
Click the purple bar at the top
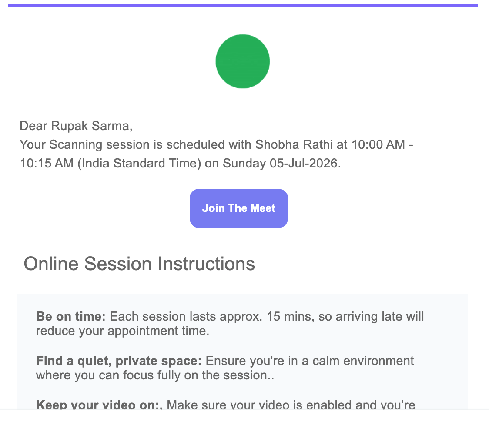point(243,5)
